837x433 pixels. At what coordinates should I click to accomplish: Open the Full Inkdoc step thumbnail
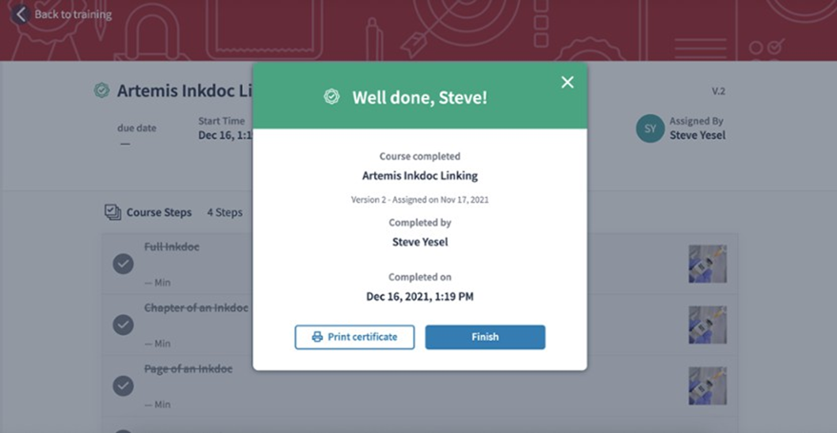coord(707,264)
